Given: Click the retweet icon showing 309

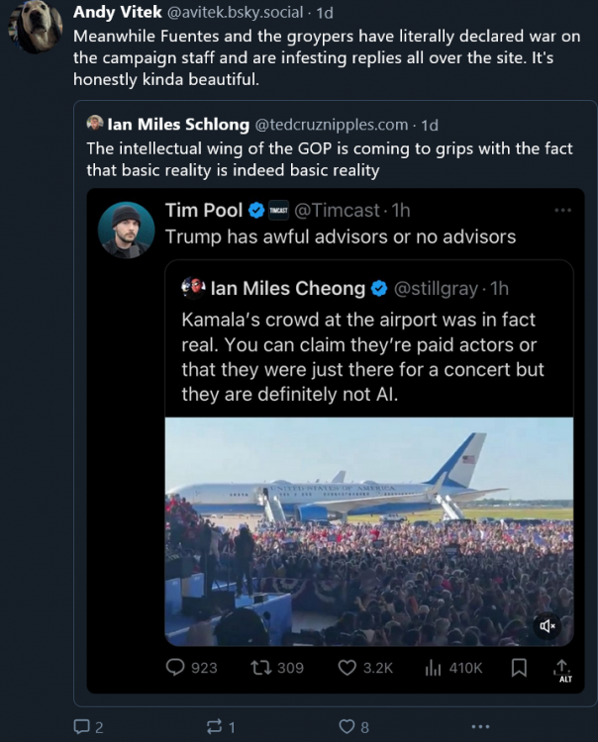Looking at the screenshot, I should (x=260, y=668).
